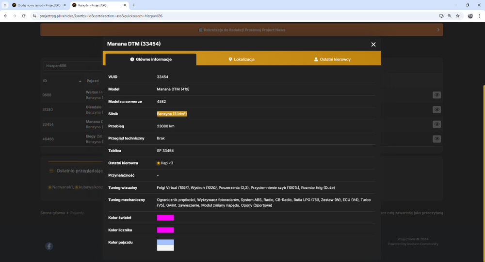Click the VUID value 33454
This screenshot has width=485, height=262.
(162, 77)
